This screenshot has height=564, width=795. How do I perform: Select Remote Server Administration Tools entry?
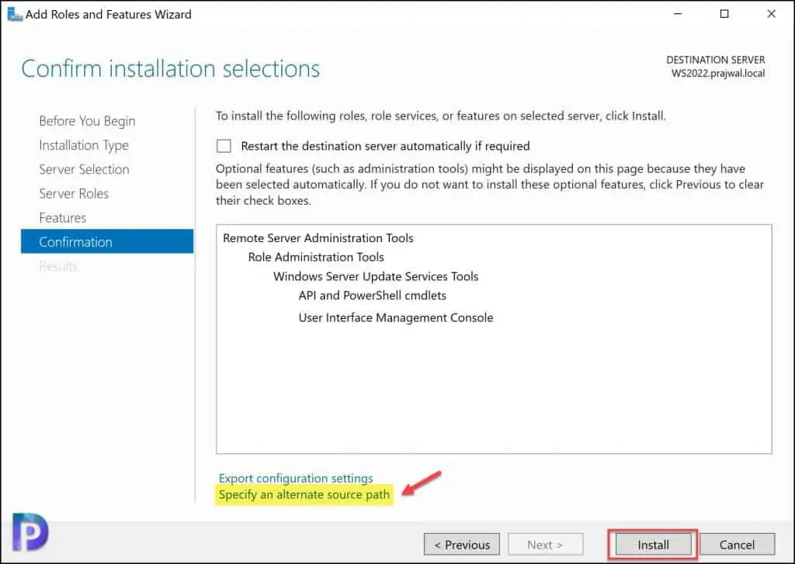pos(318,237)
